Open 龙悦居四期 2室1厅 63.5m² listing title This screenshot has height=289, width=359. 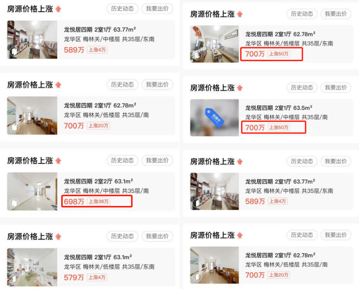[279, 108]
